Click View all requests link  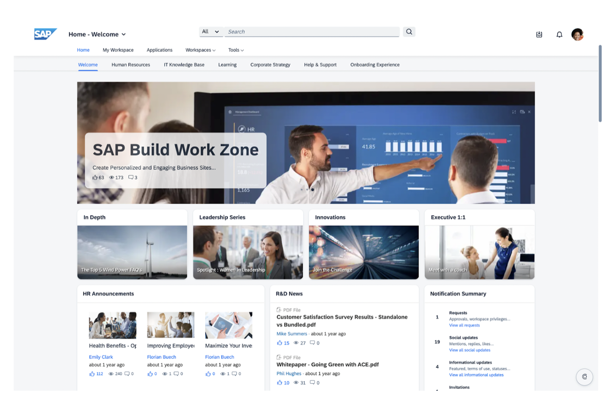(465, 325)
